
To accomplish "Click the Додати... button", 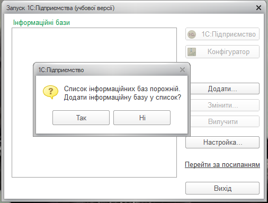I will tap(225, 89).
